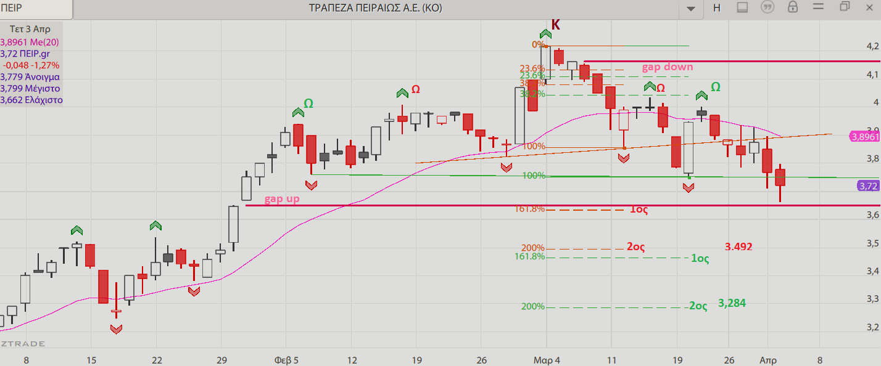Select the 'gap down' text annotation
881x366 pixels.
point(668,67)
